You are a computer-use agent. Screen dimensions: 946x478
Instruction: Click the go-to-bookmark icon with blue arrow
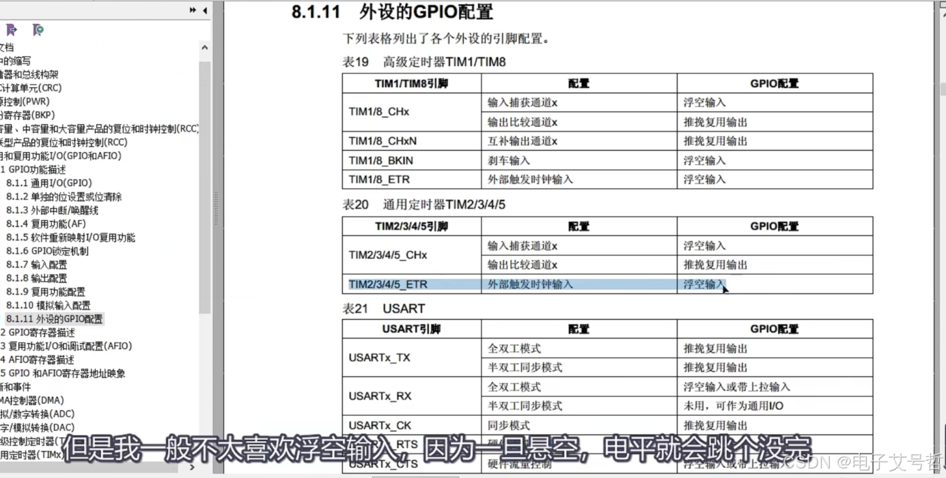point(11,30)
